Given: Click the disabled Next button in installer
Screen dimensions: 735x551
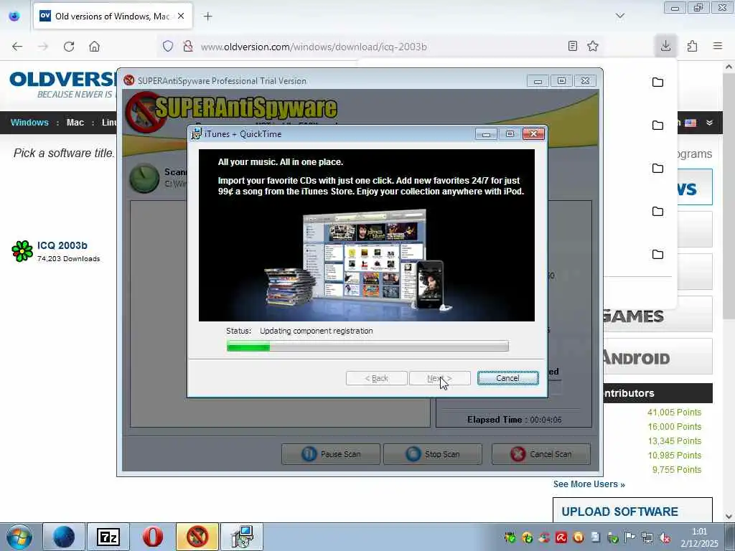Looking at the screenshot, I should 440,378.
